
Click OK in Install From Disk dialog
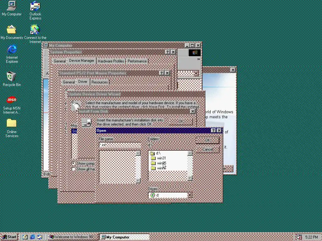(181, 121)
